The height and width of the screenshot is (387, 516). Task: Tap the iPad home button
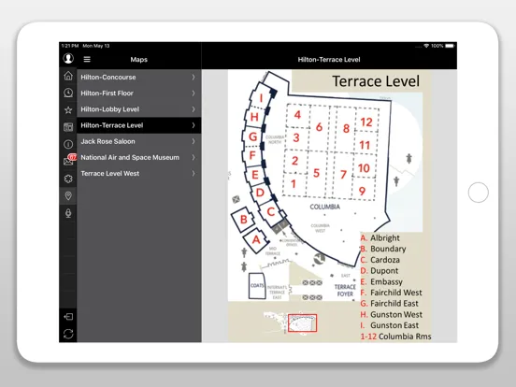pyautogui.click(x=479, y=193)
